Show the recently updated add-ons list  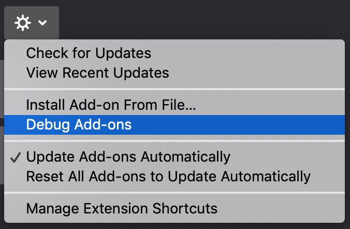point(174,73)
